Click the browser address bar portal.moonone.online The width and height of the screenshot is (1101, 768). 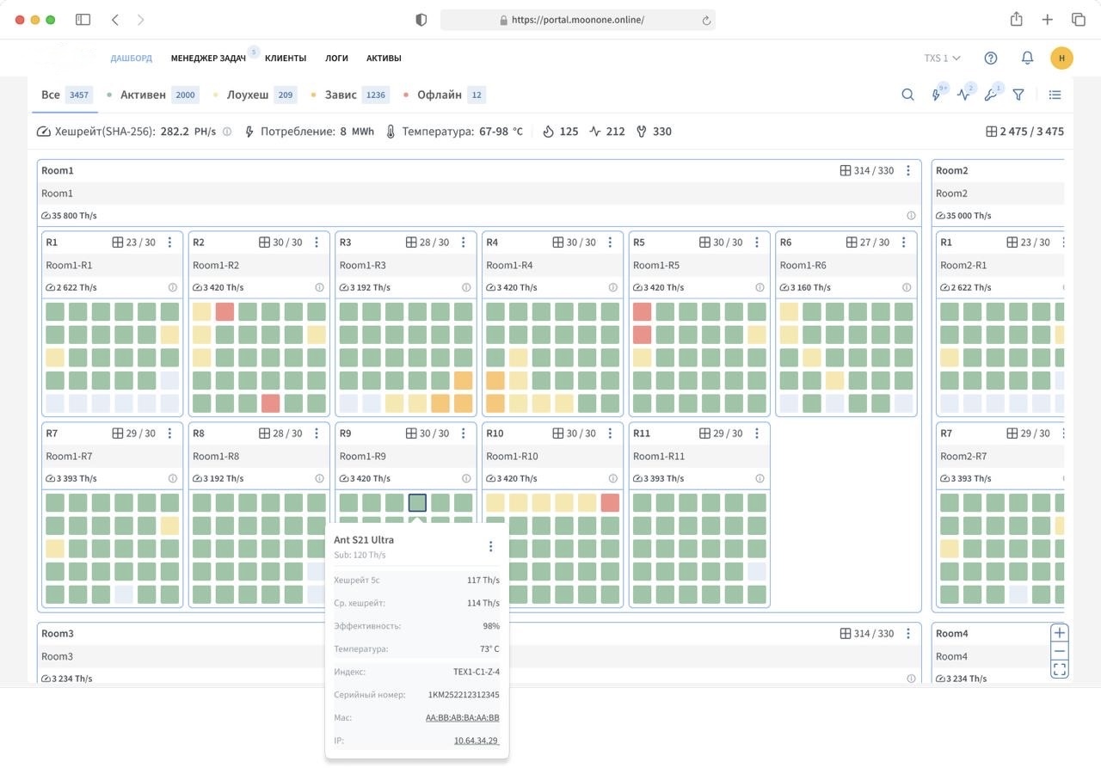577,20
